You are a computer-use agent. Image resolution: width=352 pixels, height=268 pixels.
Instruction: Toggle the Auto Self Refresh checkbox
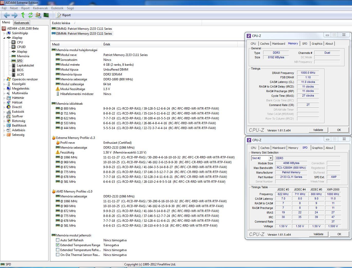(x=58, y=240)
